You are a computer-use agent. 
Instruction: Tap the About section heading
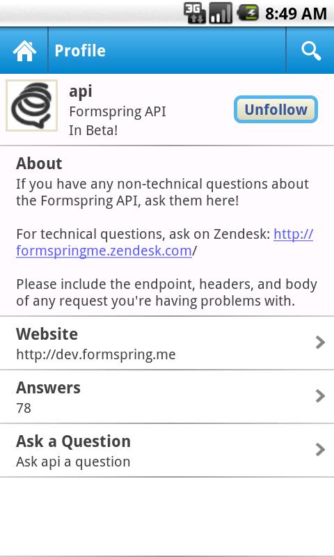click(x=39, y=164)
